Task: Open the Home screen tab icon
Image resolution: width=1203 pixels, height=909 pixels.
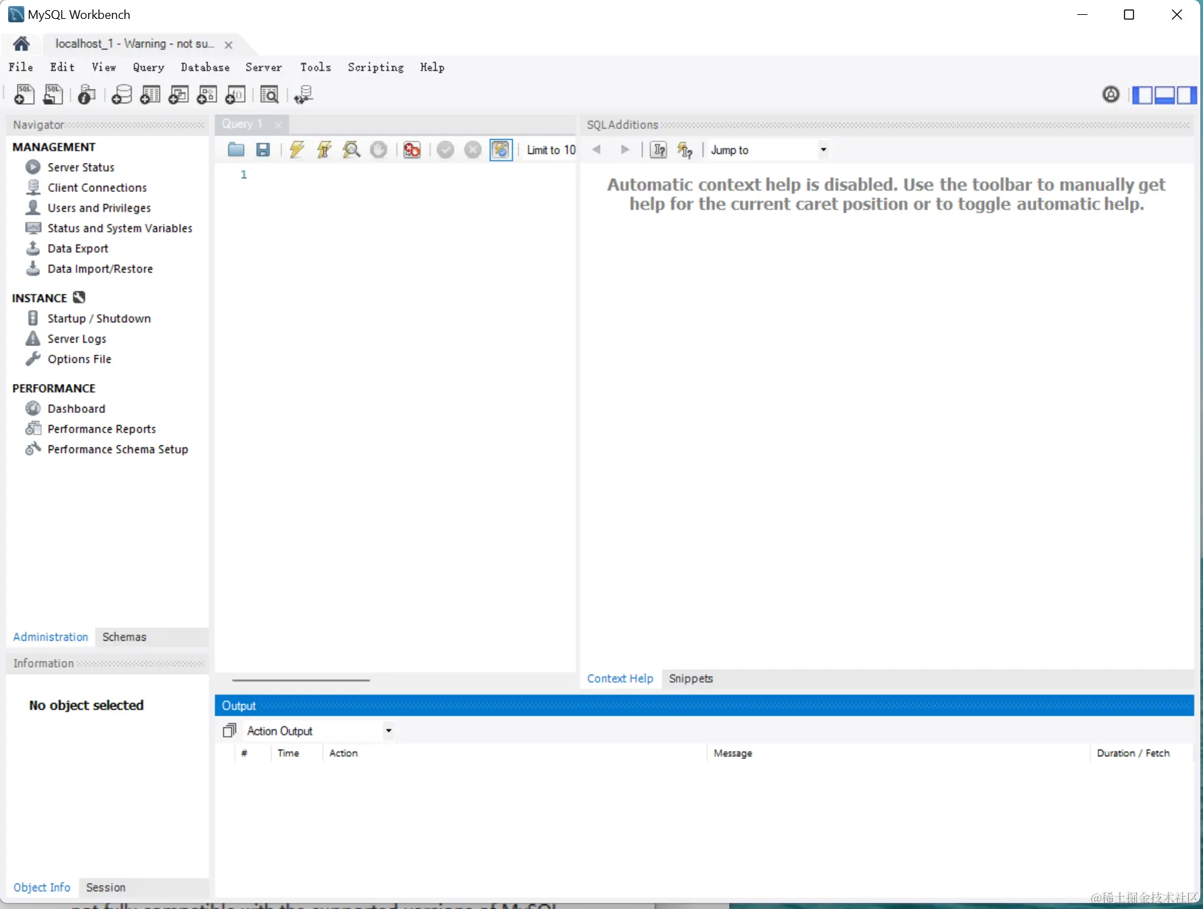Action: pyautogui.click(x=21, y=44)
